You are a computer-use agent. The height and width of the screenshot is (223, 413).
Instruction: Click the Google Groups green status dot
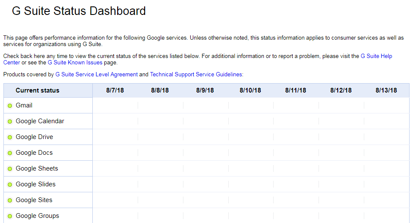click(10, 216)
